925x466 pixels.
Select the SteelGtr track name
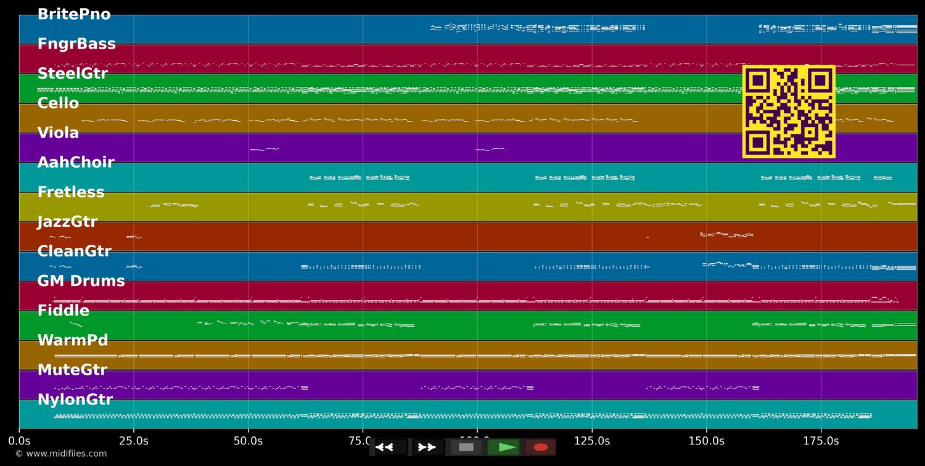click(72, 73)
